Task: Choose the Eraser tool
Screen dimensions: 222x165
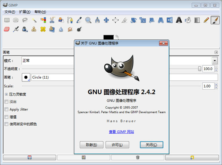Action: point(7,29)
